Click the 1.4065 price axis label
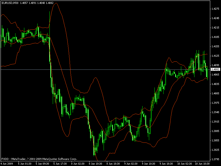Viewport: 221px width, 166px height. 215,74
